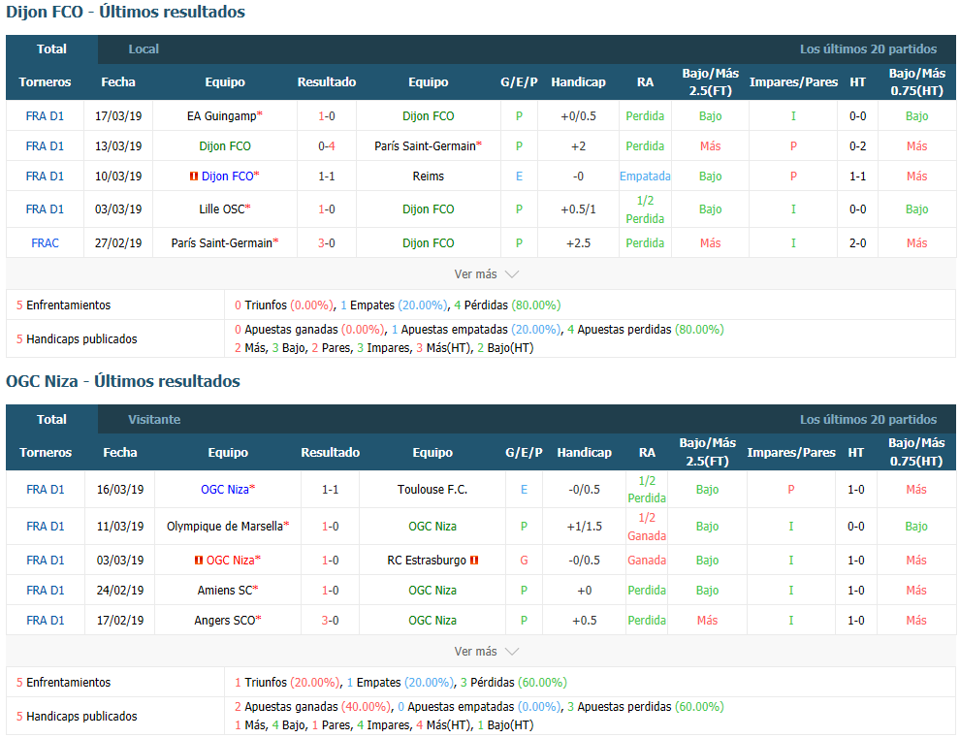Click the red card icon before OGC Niza on 03/03/19
The width and height of the screenshot is (960, 738).
pyautogui.click(x=199, y=561)
